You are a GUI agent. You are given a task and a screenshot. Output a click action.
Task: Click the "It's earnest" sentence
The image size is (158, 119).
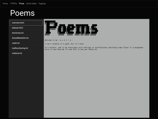(x=95, y=48)
